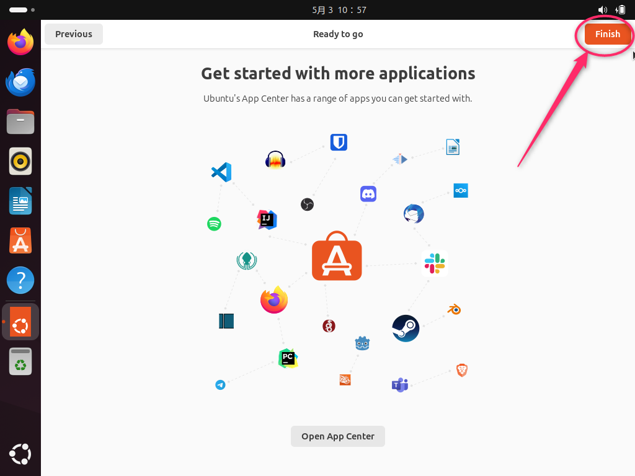Viewport: 635px width, 476px height.
Task: Click the Finish button
Action: tap(608, 34)
